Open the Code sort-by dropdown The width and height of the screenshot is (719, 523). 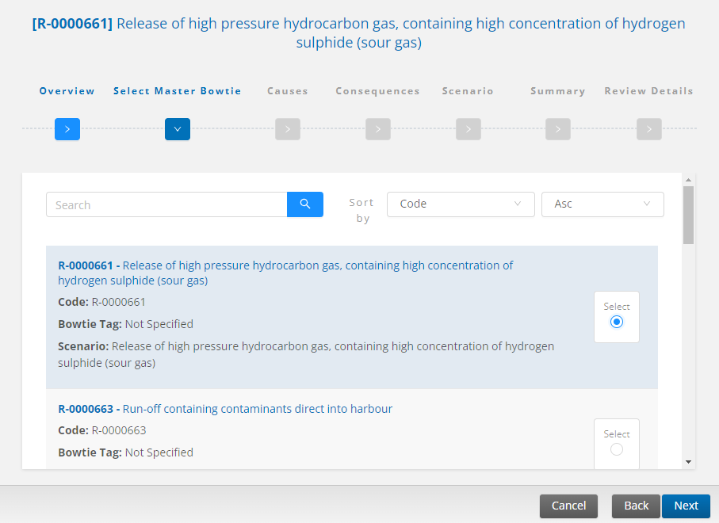point(461,204)
